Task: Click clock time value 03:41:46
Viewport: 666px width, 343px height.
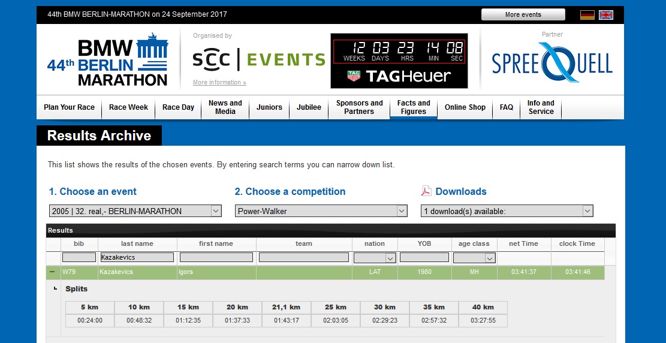Action: point(578,272)
